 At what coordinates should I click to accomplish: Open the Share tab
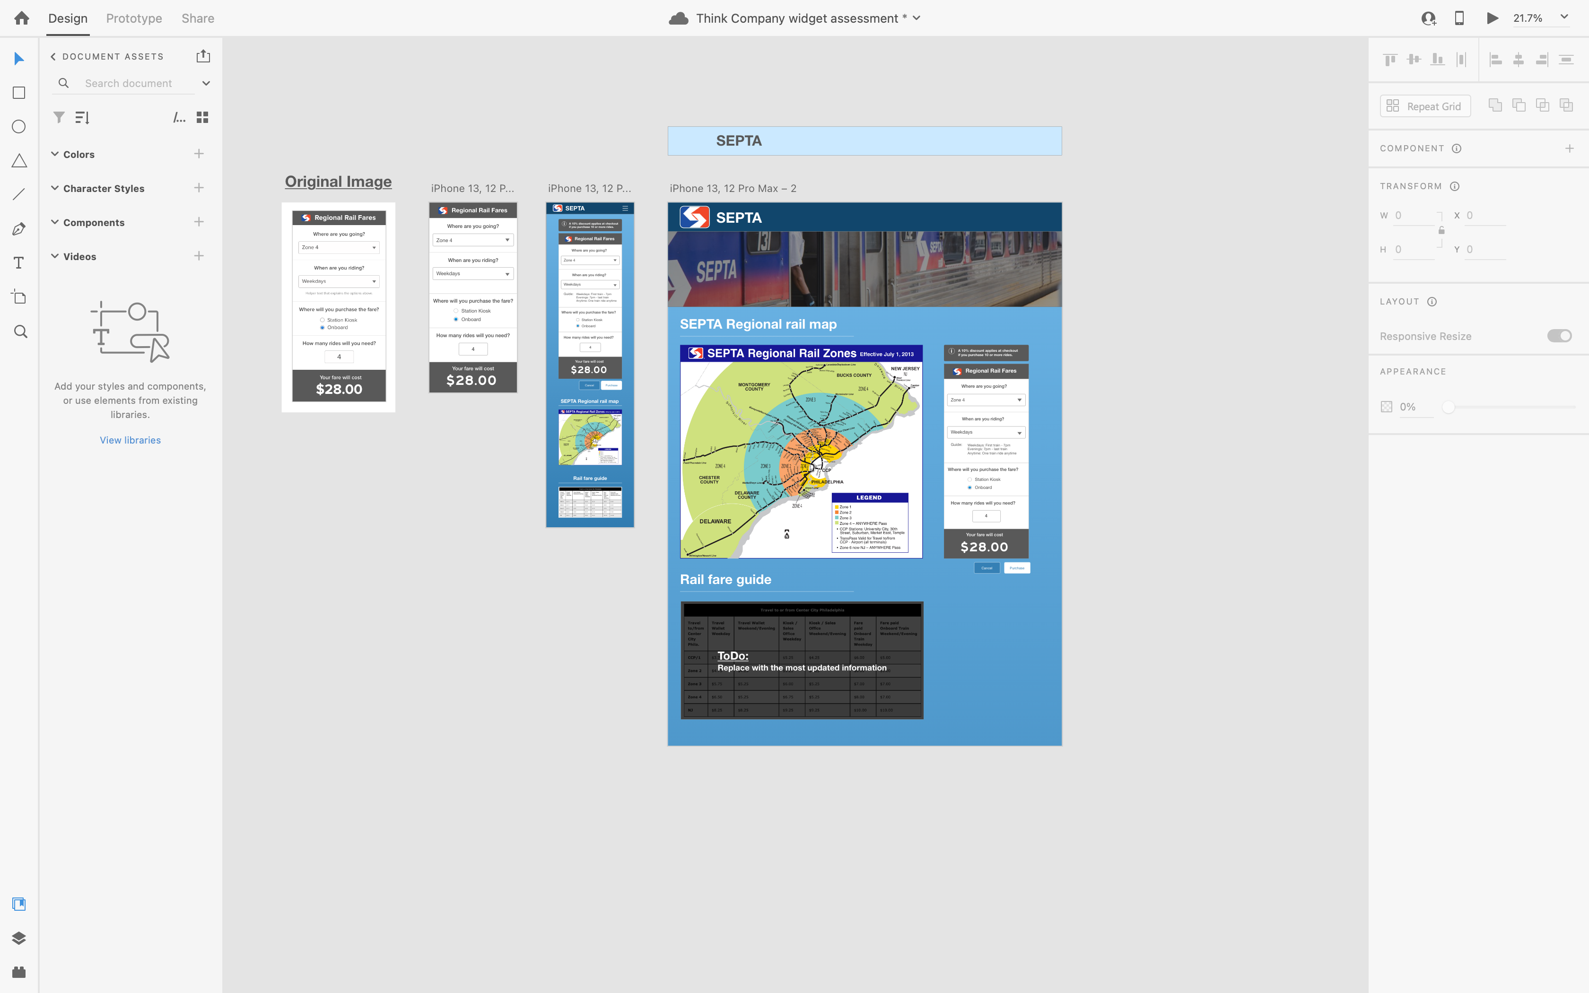[197, 18]
